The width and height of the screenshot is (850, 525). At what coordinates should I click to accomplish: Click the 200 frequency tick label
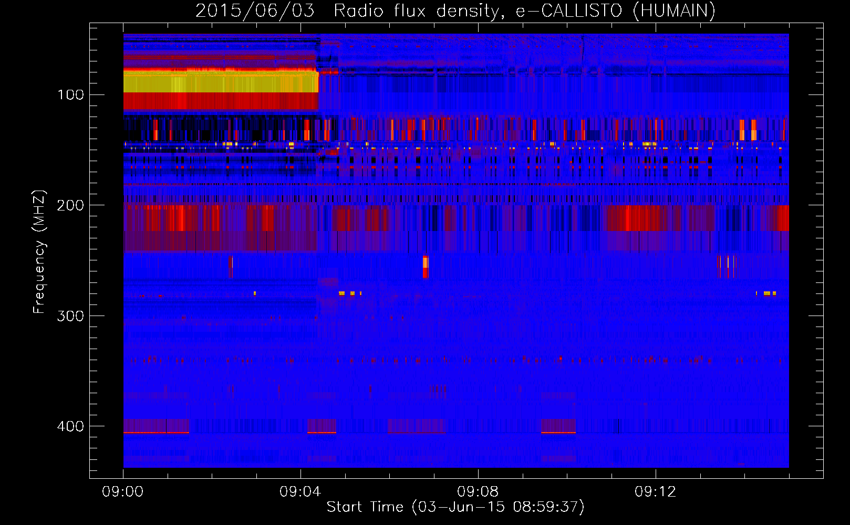tap(70, 205)
